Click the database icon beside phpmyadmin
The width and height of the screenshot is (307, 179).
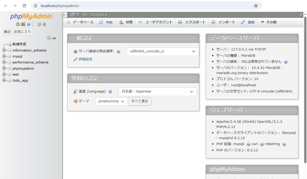click(9, 68)
